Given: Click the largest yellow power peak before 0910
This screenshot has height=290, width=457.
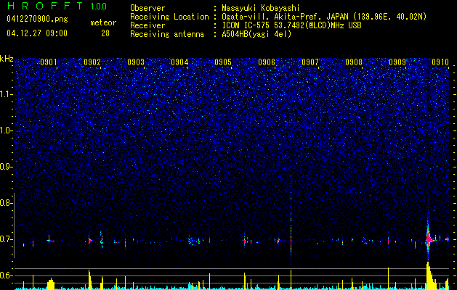Looking at the screenshot, I should pyautogui.click(x=430, y=275).
